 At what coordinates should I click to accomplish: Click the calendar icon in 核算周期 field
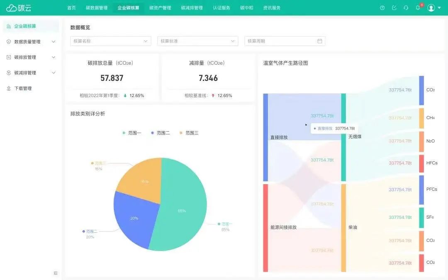(x=320, y=41)
